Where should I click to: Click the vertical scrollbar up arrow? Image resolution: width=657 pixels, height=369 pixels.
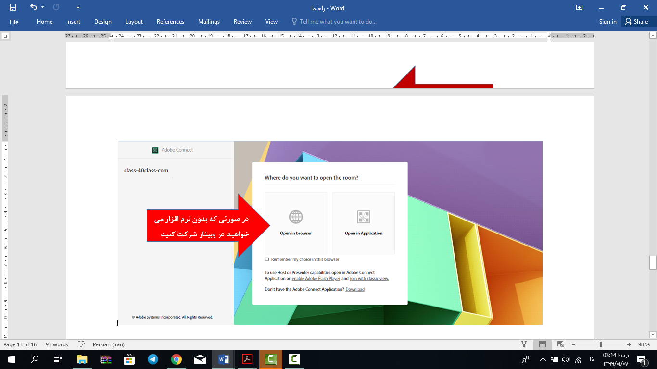coord(653,35)
